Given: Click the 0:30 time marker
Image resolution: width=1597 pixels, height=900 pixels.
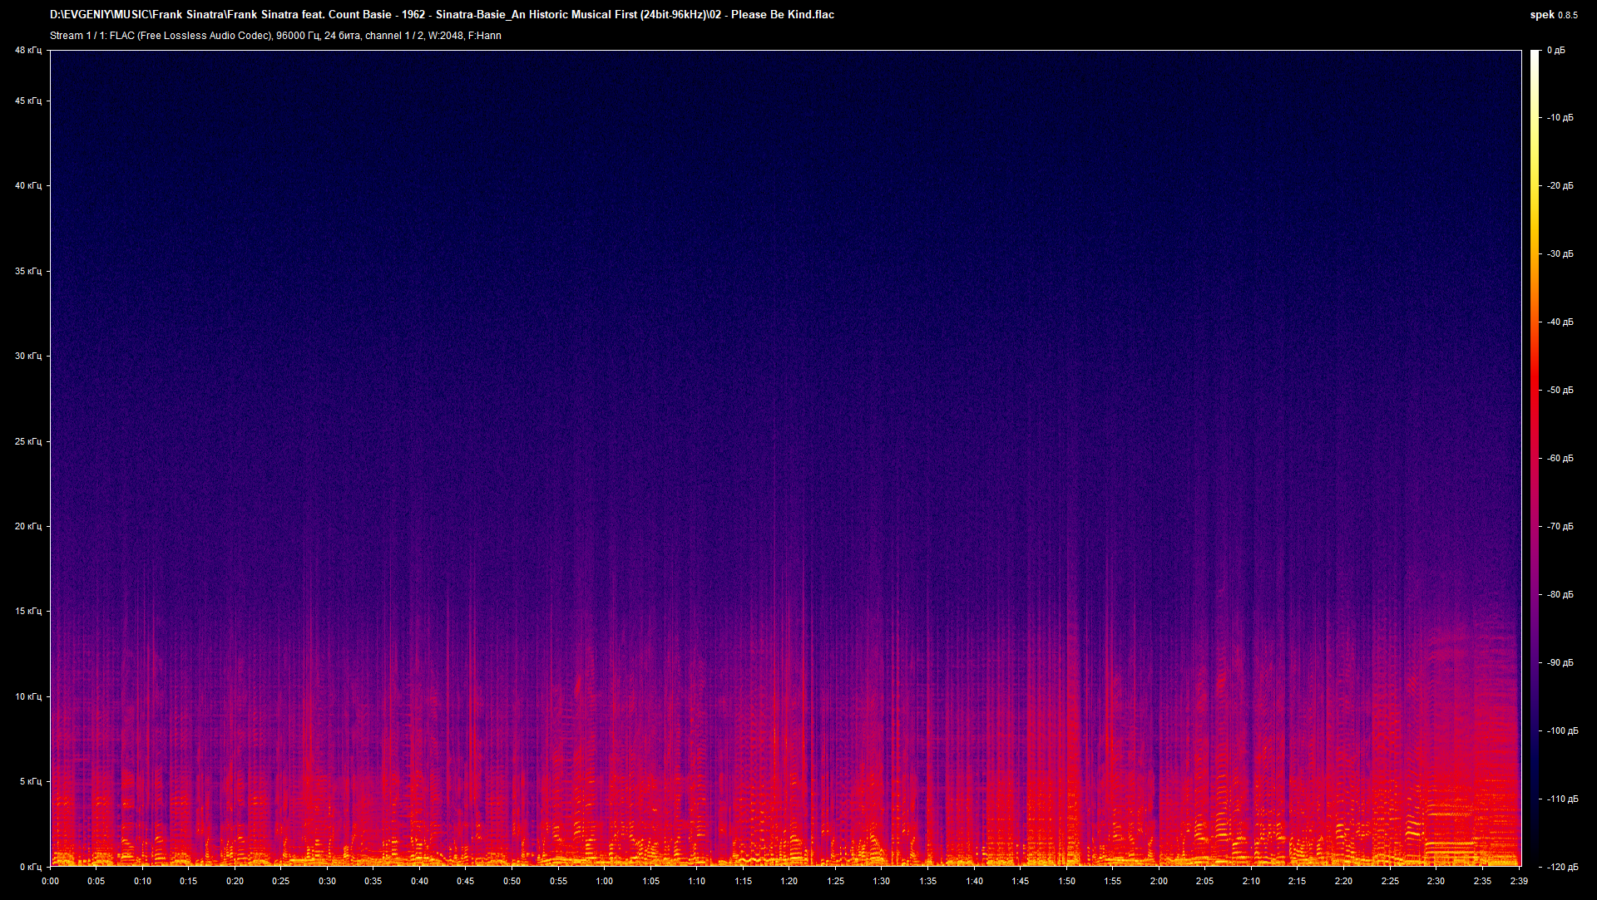Looking at the screenshot, I should coord(327,881).
